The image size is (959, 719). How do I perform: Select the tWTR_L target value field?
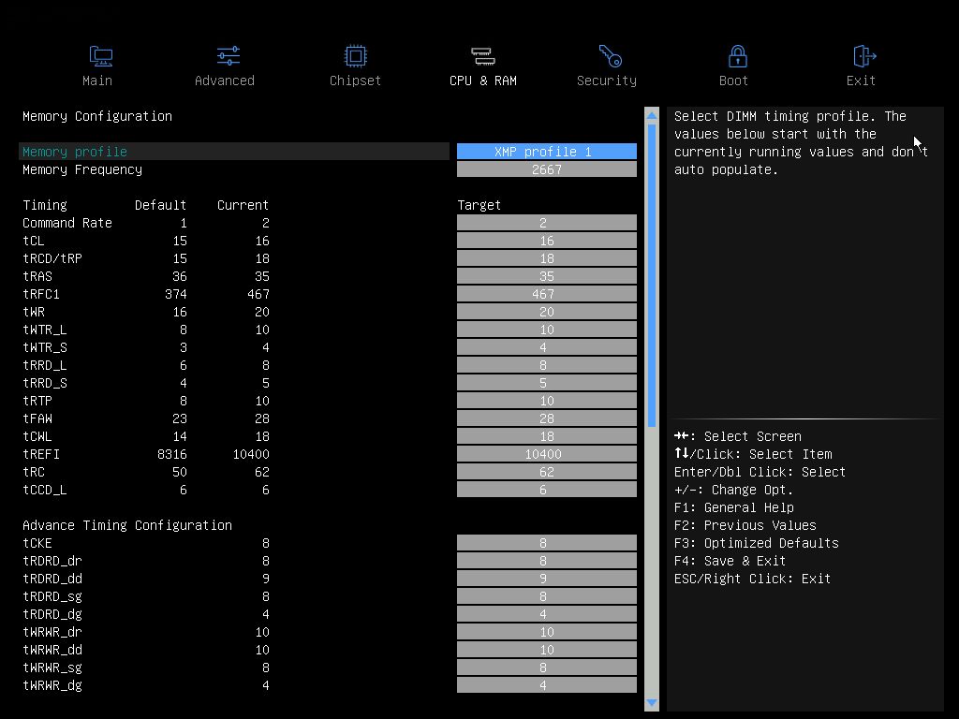pyautogui.click(x=547, y=329)
